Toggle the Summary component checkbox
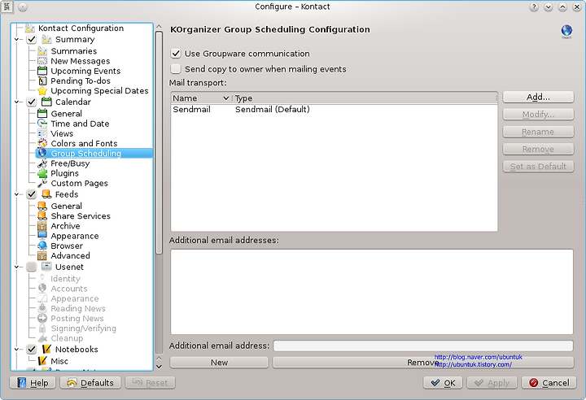This screenshot has width=586, height=400. (x=32, y=39)
